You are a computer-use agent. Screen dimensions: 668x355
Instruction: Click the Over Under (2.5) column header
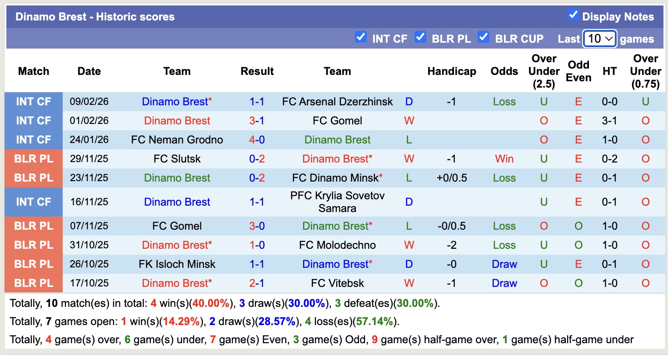(544, 71)
